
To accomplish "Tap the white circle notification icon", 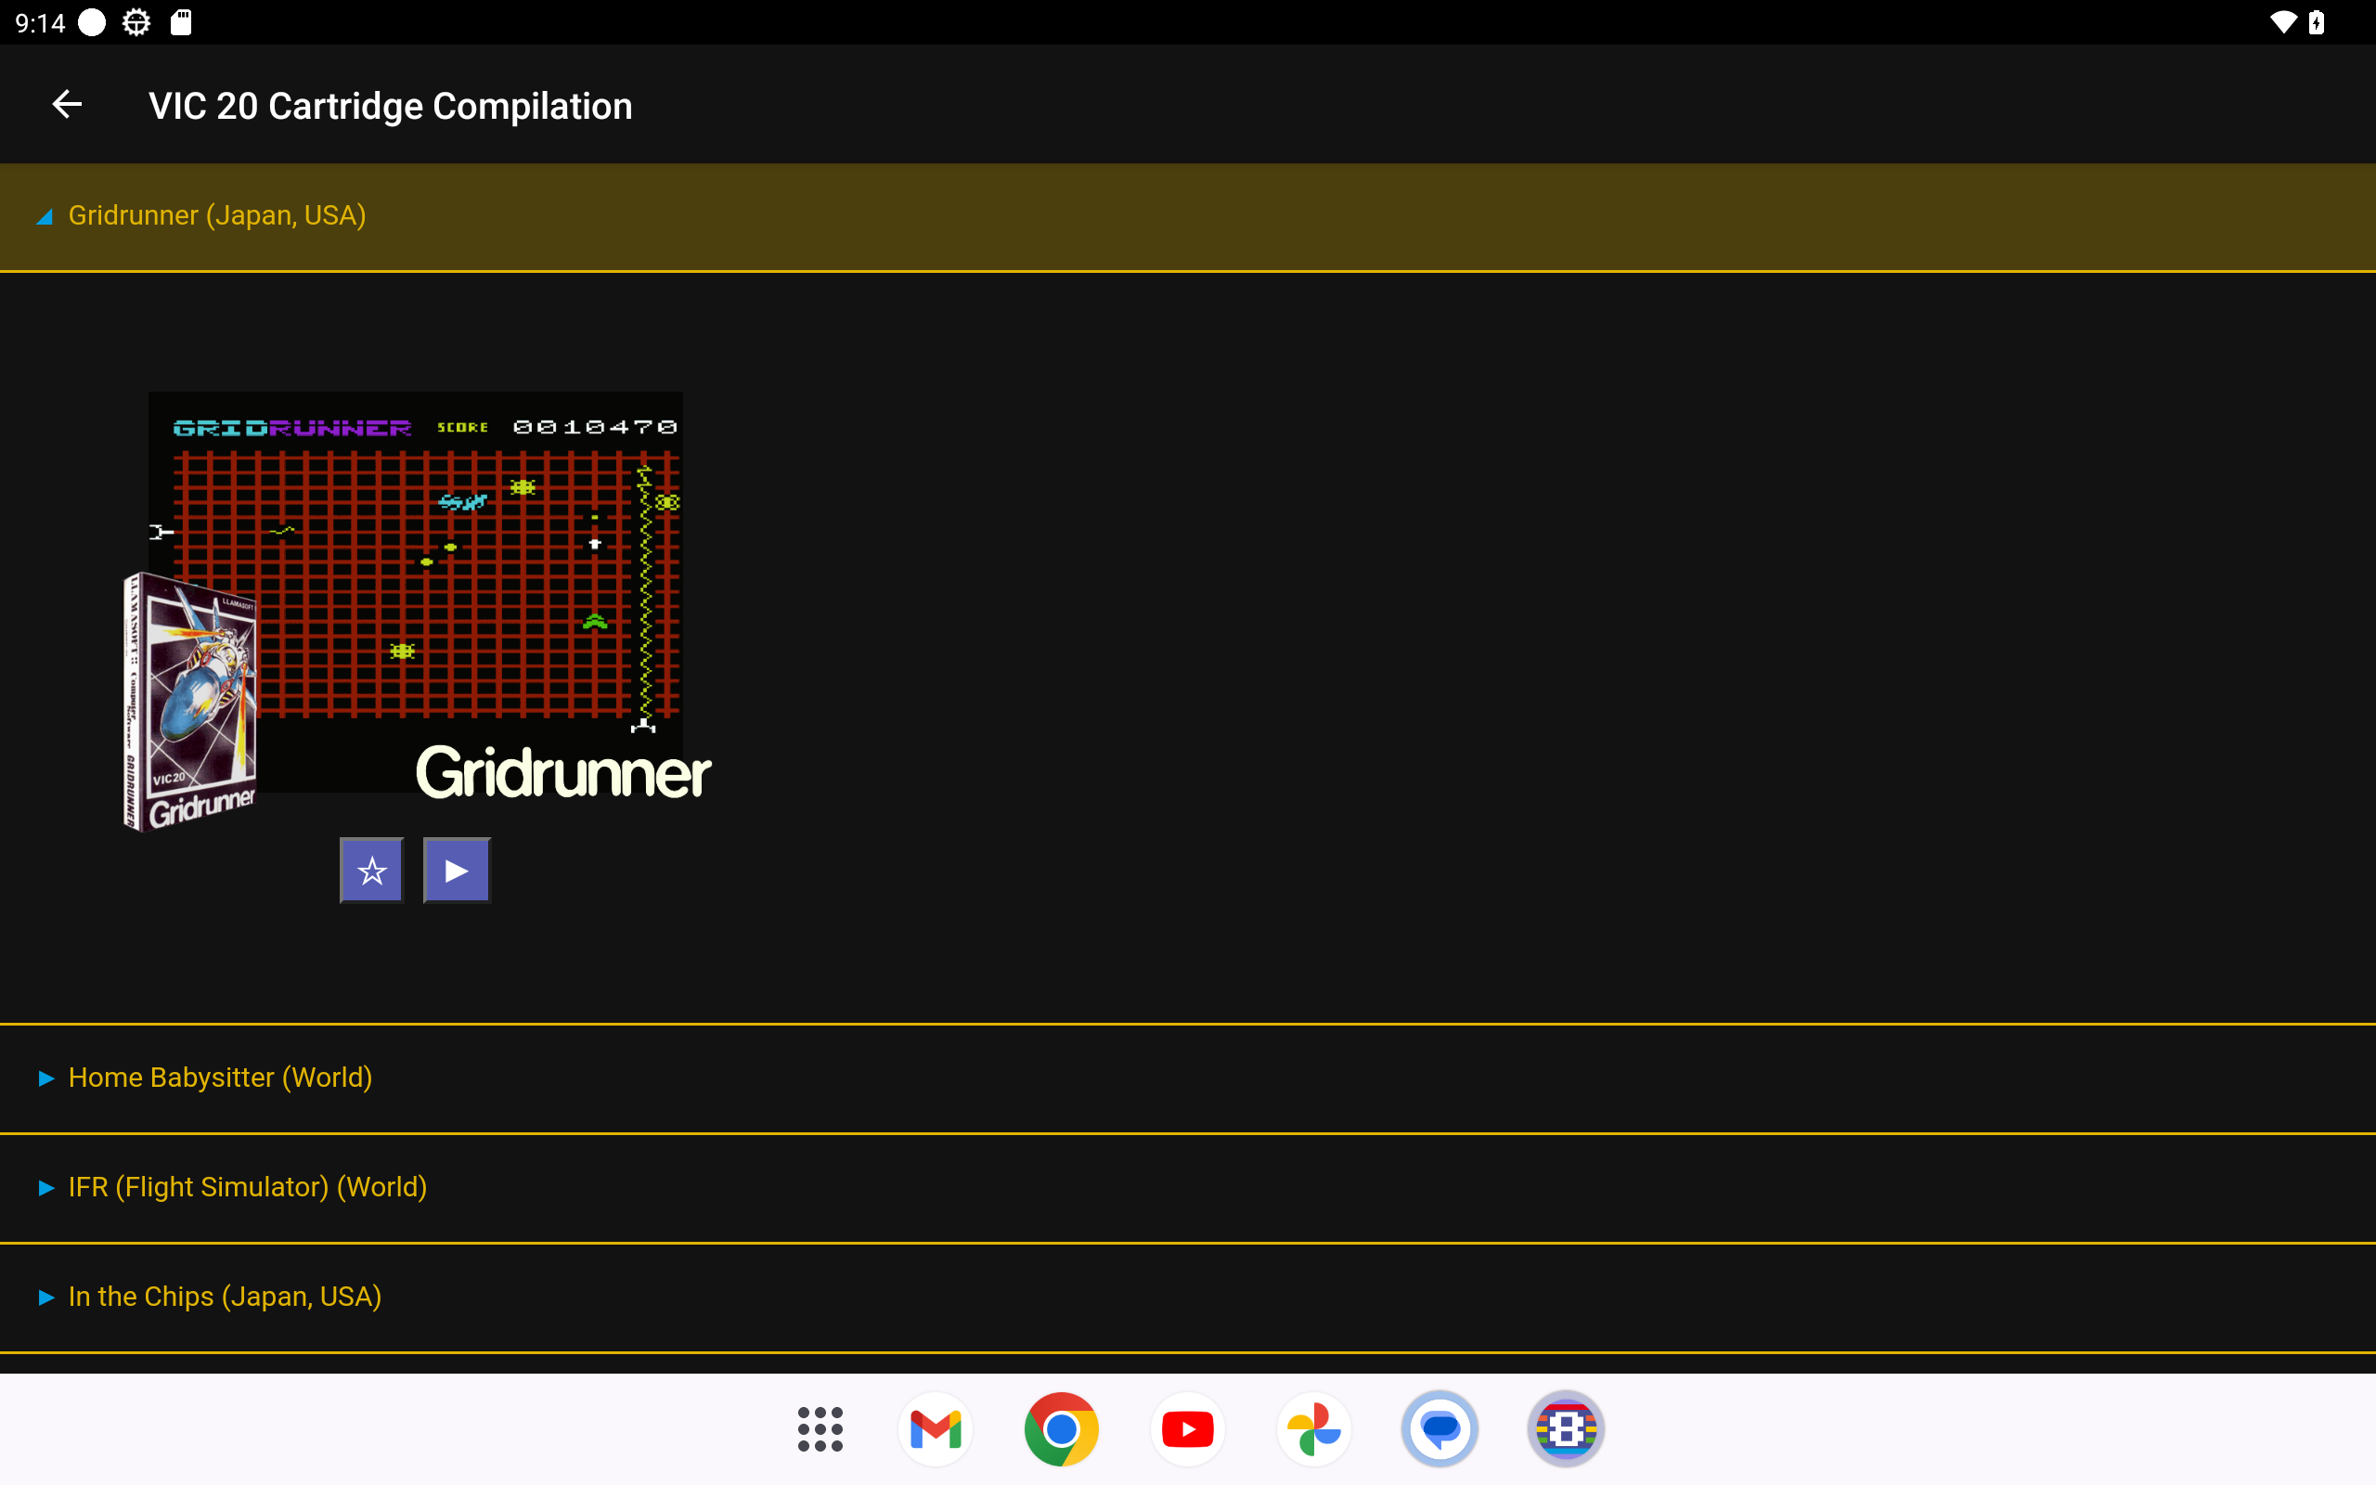I will coord(91,22).
